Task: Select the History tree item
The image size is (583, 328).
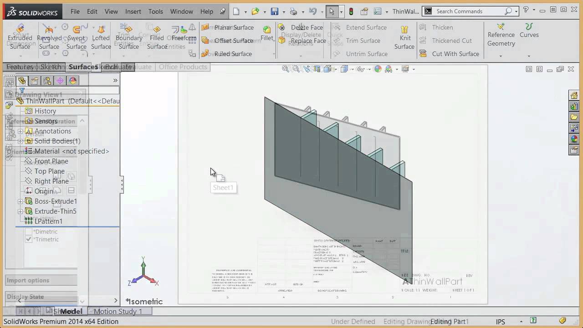Action: pyautogui.click(x=41, y=111)
